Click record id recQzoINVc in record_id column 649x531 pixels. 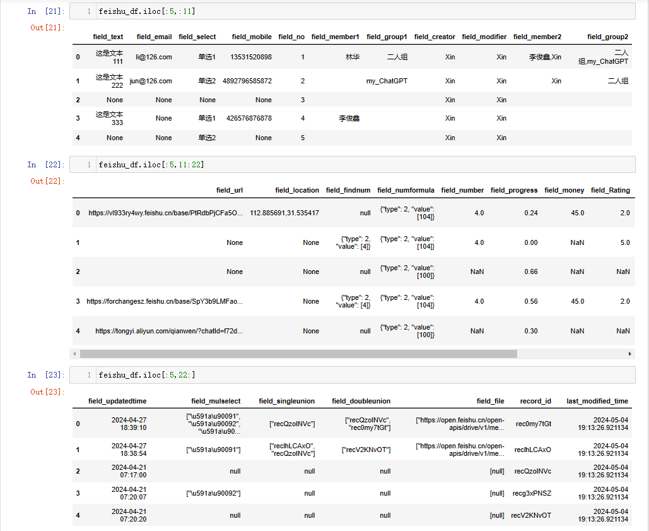coord(533,471)
